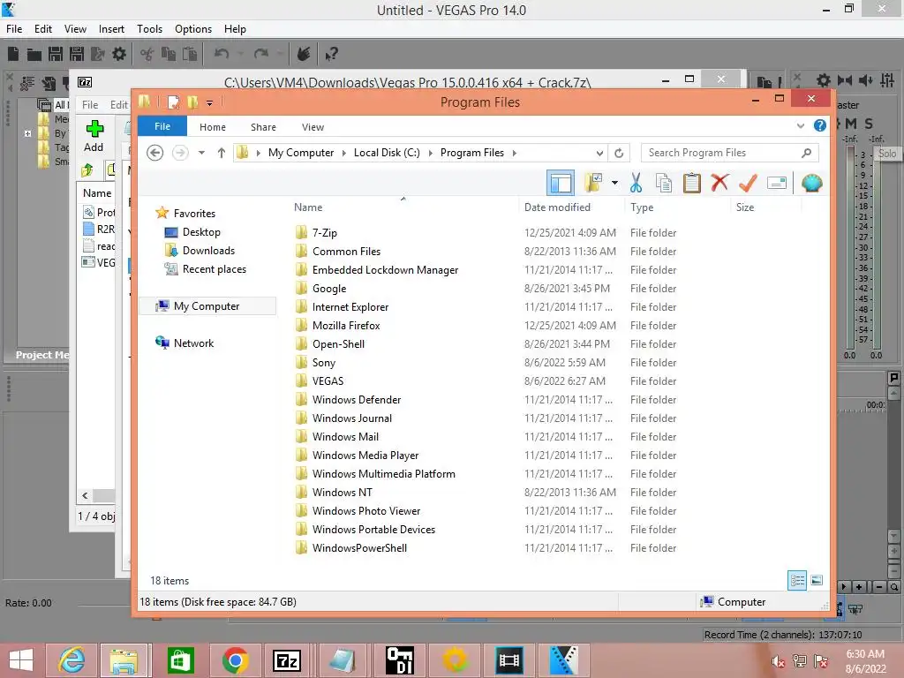
Task: Open Project Properties gear in VEGAS toolbar
Action: pyautogui.click(x=119, y=54)
